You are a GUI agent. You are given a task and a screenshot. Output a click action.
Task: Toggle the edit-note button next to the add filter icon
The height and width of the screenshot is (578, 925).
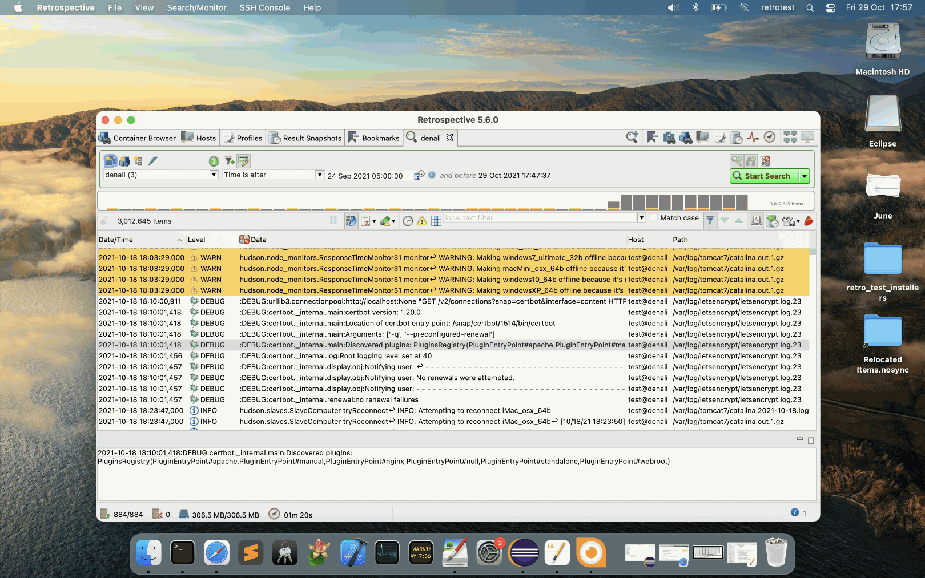click(244, 161)
